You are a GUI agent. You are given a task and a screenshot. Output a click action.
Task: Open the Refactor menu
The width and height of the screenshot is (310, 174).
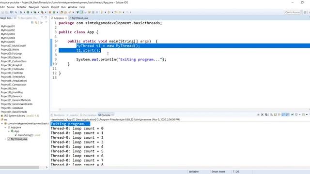point(21,7)
